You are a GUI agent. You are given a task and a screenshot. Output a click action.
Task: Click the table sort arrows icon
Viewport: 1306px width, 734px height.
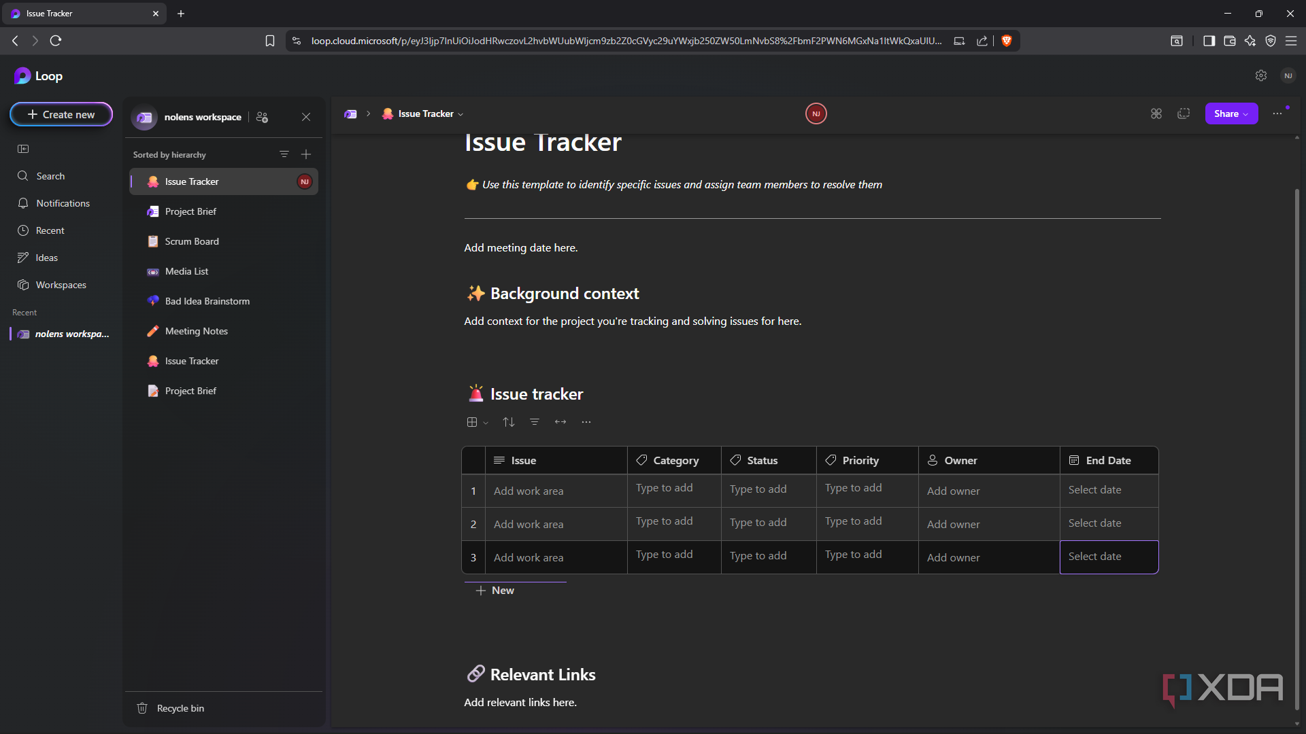point(508,422)
